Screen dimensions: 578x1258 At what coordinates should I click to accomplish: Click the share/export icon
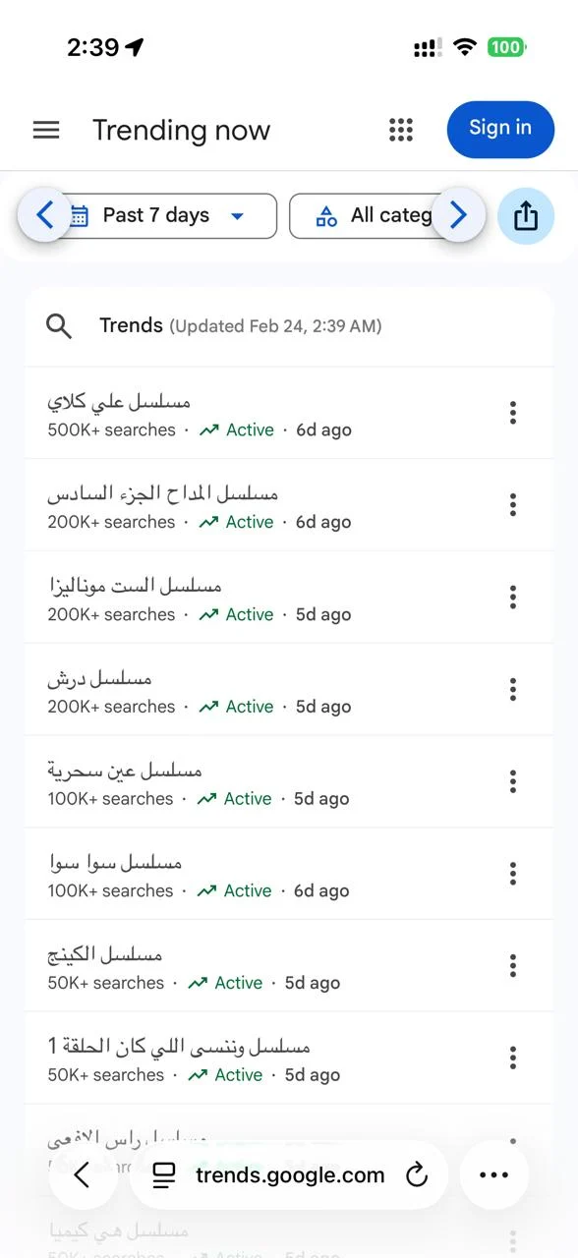pyautogui.click(x=526, y=215)
